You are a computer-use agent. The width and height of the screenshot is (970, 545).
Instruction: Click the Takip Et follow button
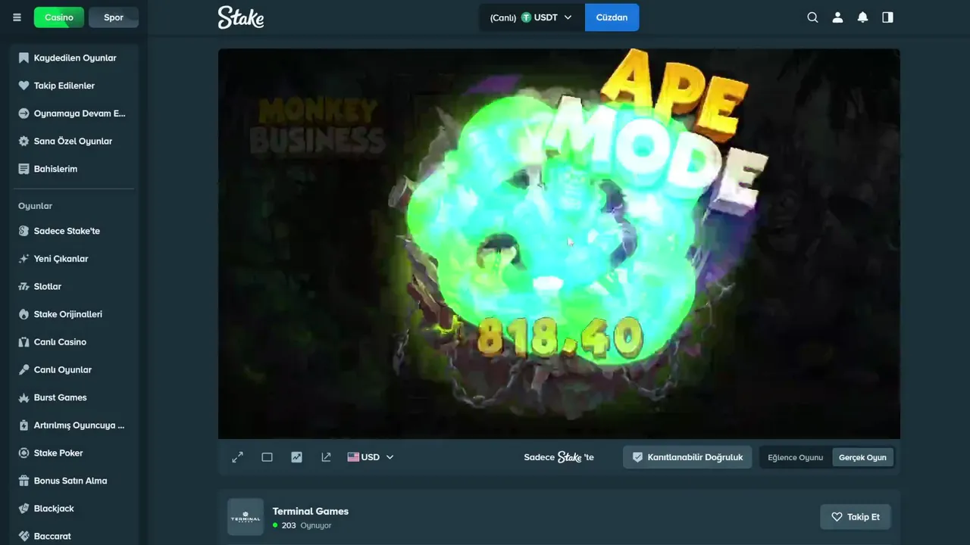[x=856, y=517]
